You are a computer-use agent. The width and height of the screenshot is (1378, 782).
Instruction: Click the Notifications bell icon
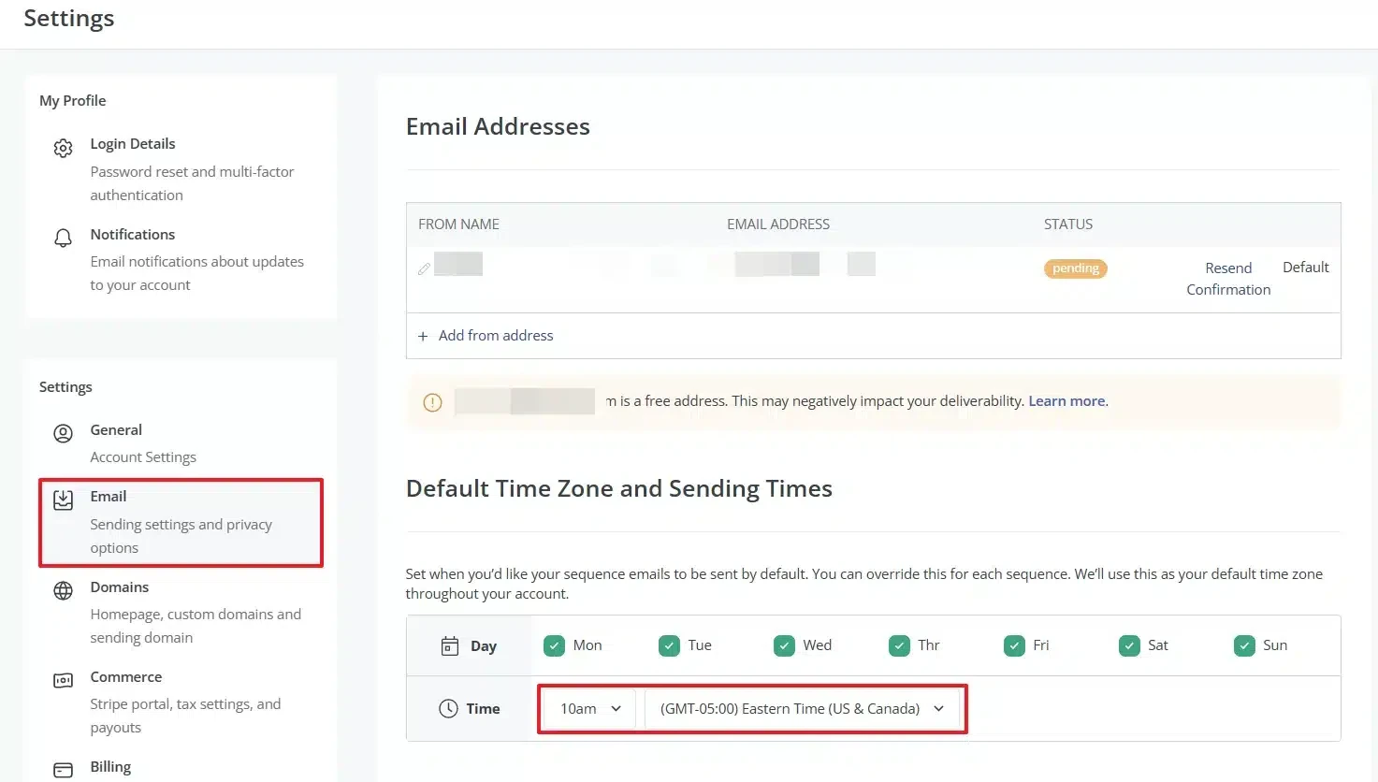(x=63, y=238)
